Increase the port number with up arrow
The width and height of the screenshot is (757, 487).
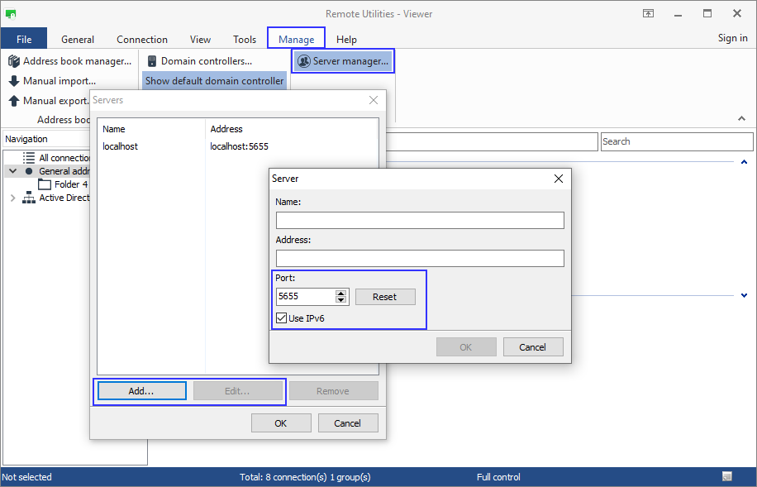point(340,293)
